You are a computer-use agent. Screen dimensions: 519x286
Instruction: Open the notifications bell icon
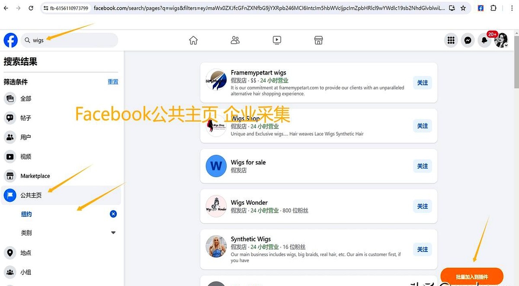pyautogui.click(x=485, y=41)
